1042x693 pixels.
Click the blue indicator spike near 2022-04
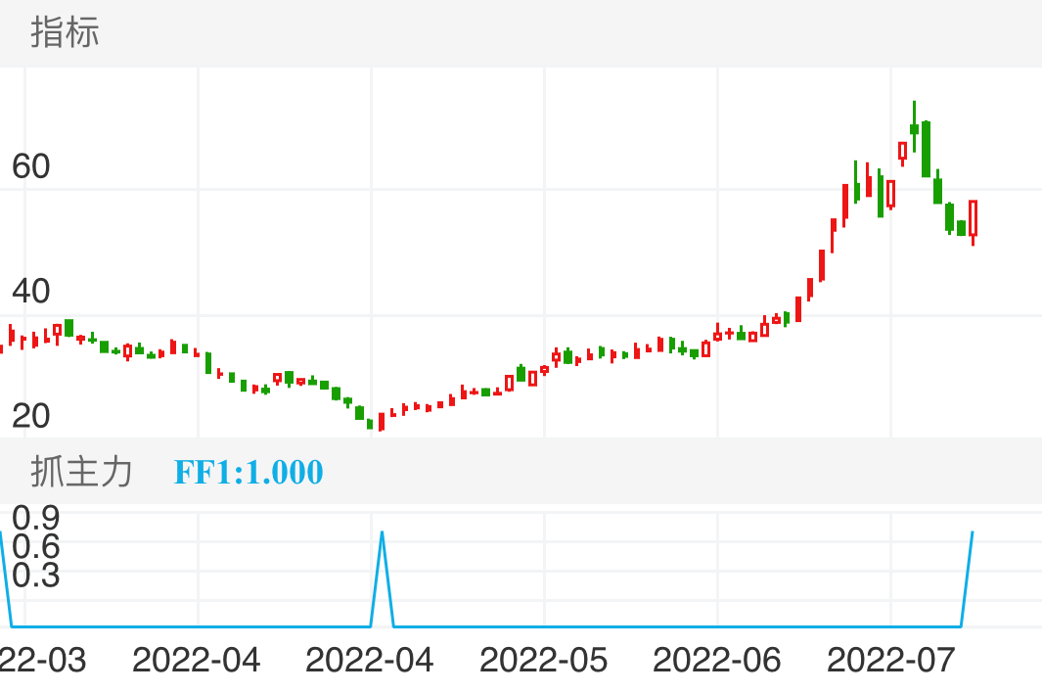point(383,578)
